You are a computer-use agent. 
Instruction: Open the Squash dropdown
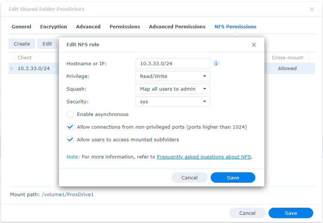(173, 89)
